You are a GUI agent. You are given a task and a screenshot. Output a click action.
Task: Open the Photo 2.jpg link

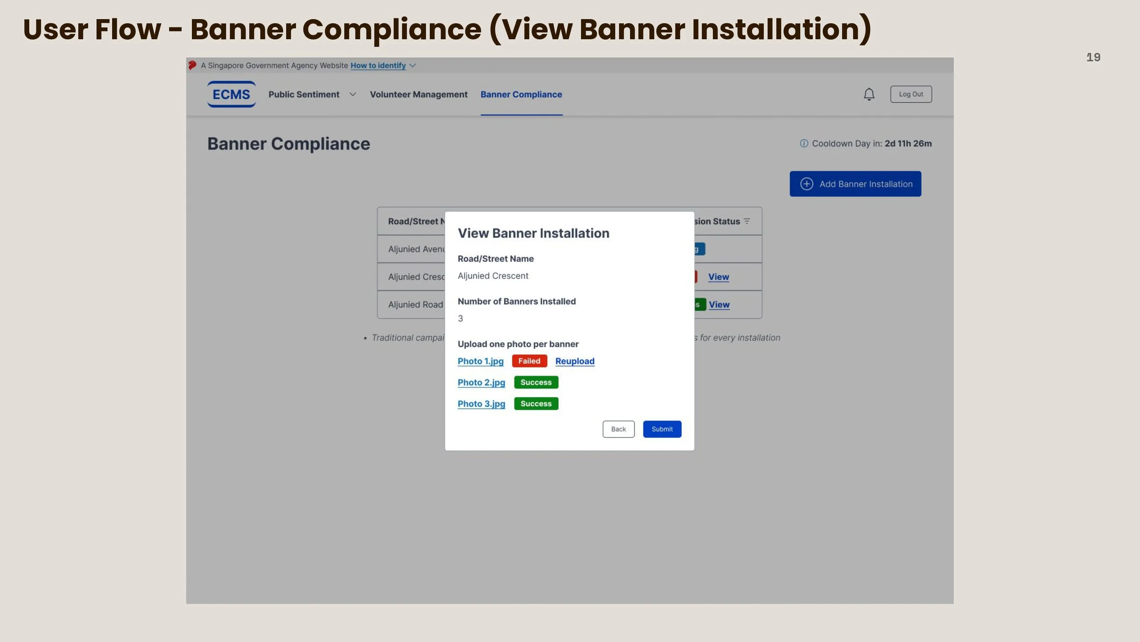[482, 382]
